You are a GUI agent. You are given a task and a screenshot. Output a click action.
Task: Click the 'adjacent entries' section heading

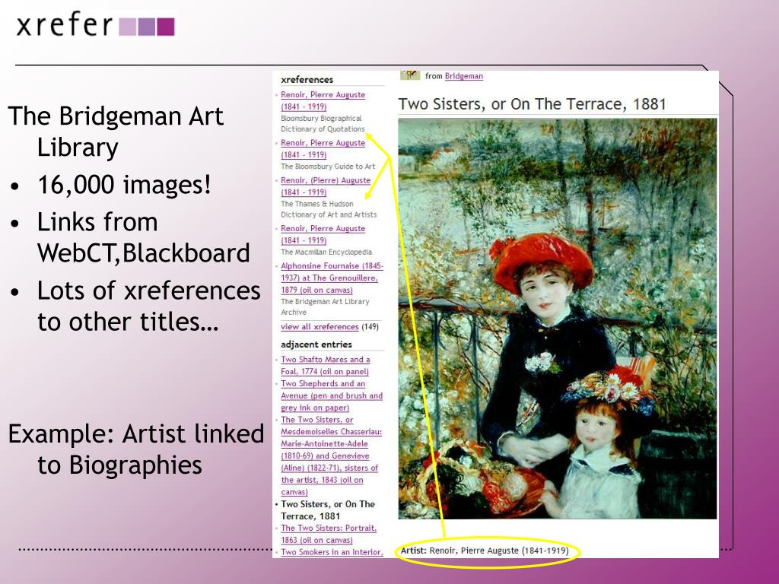[316, 344]
